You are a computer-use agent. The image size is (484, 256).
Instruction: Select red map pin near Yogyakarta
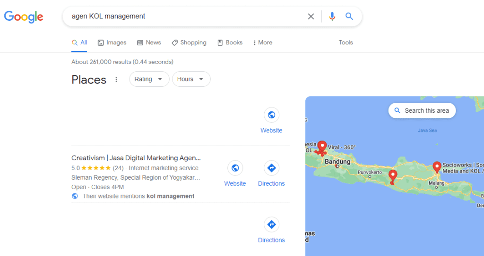coord(393,175)
